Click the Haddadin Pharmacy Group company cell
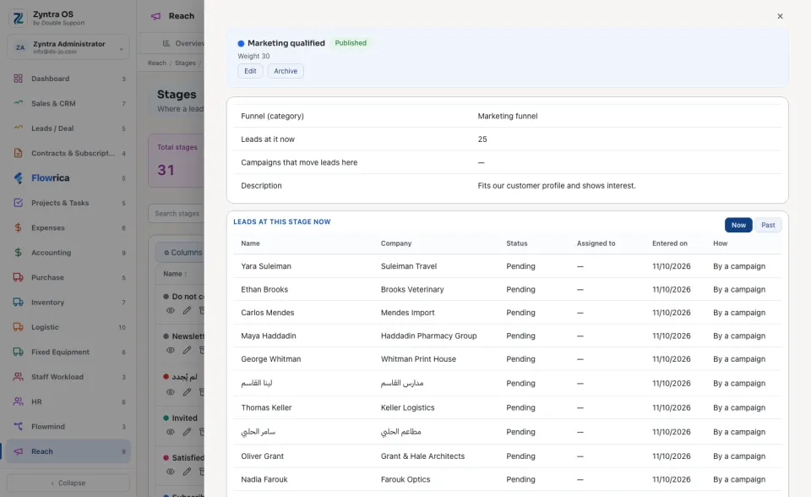Screen dimensions: 811x497 click(429, 336)
